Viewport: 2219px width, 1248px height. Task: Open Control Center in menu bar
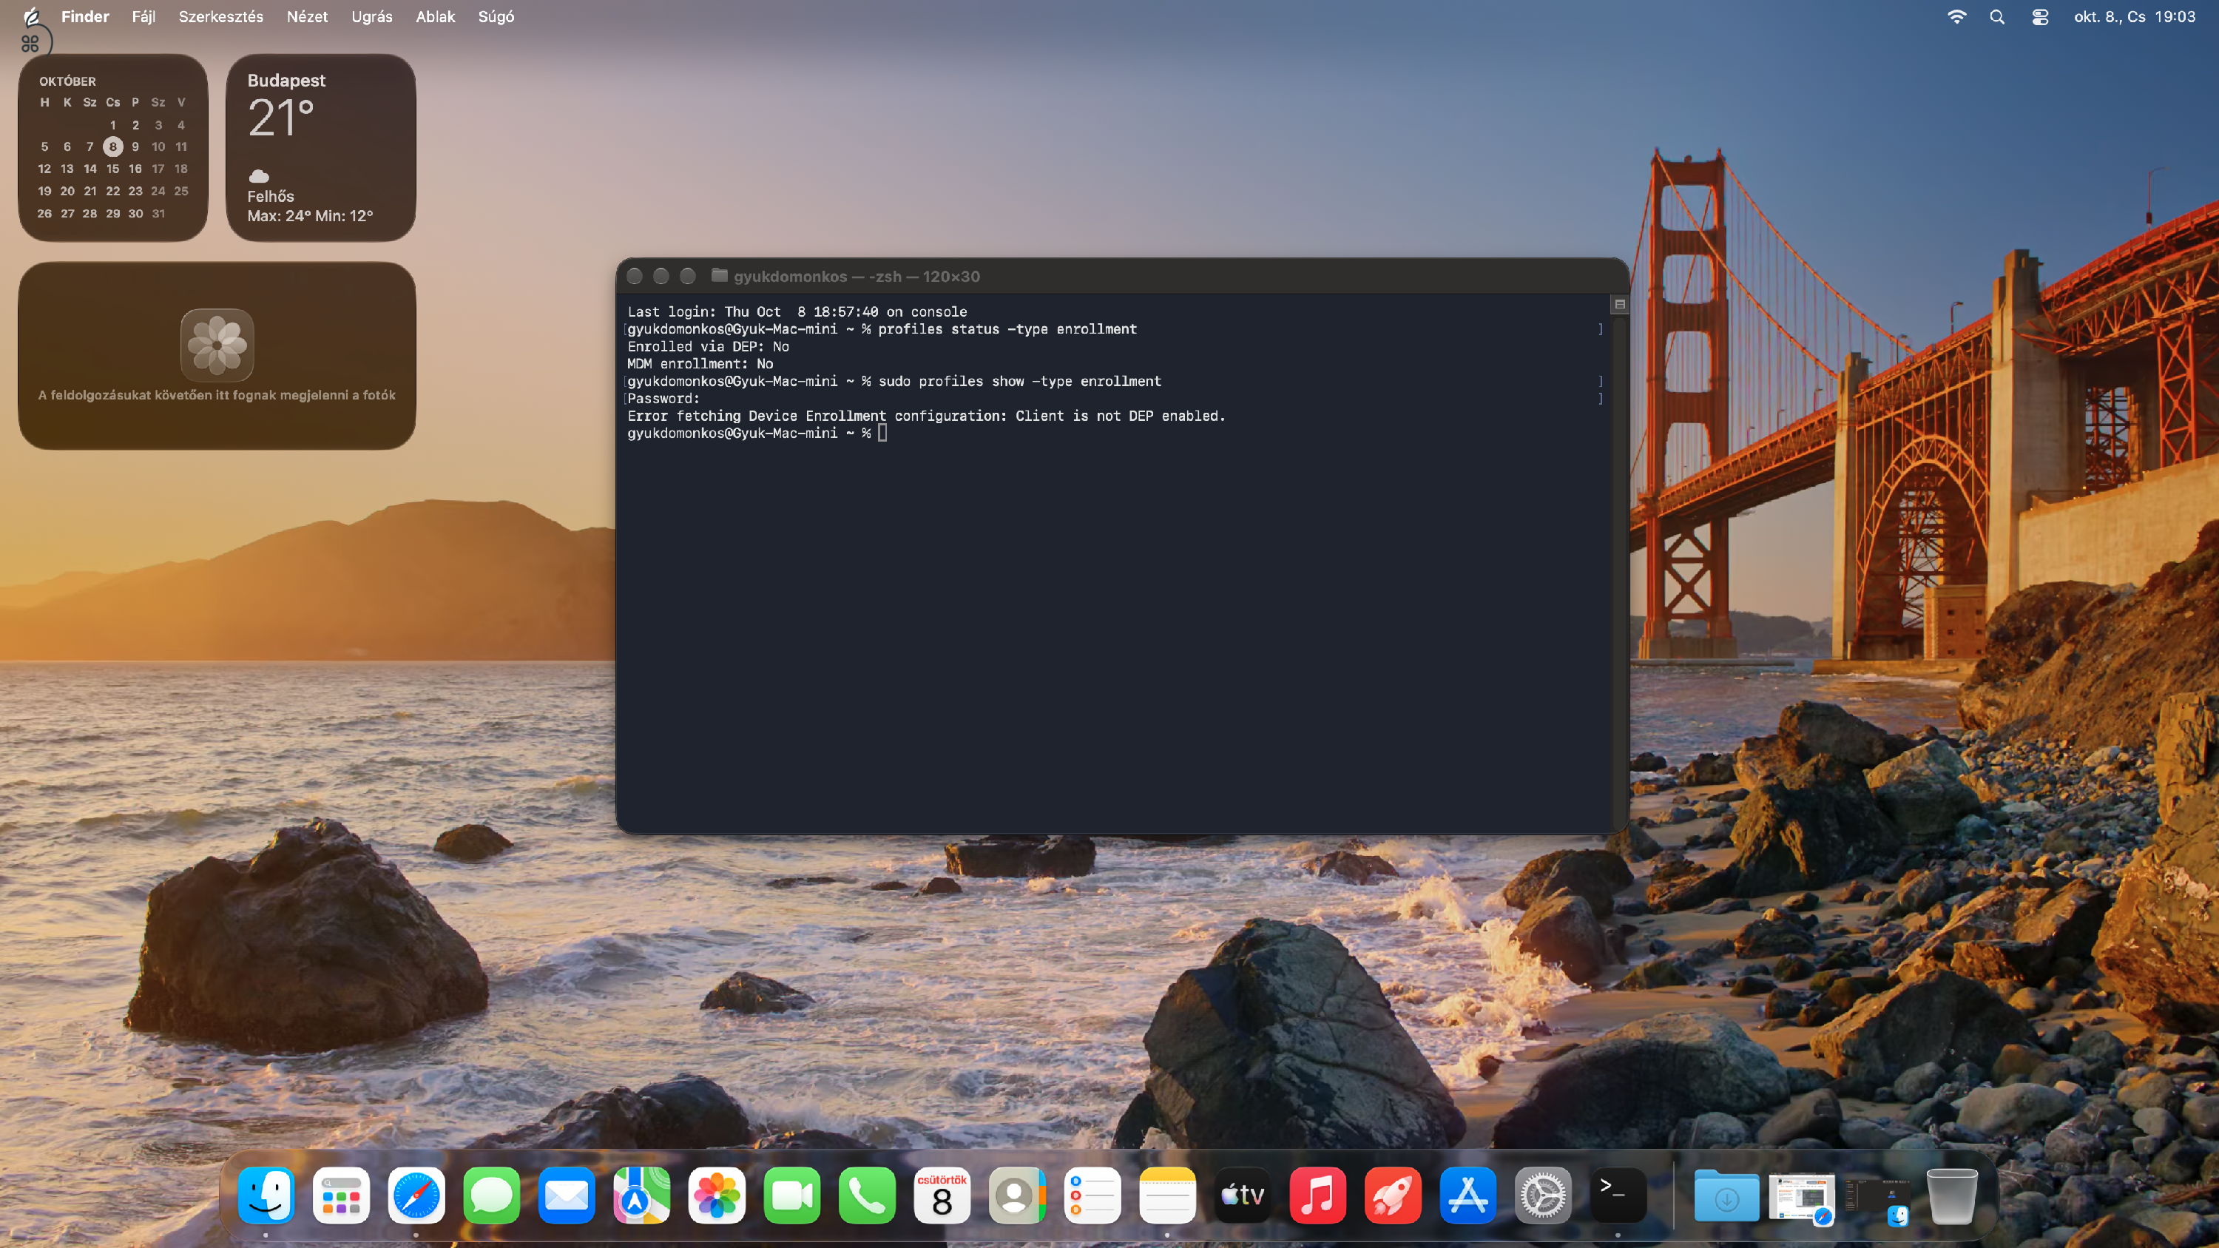pos(2040,16)
